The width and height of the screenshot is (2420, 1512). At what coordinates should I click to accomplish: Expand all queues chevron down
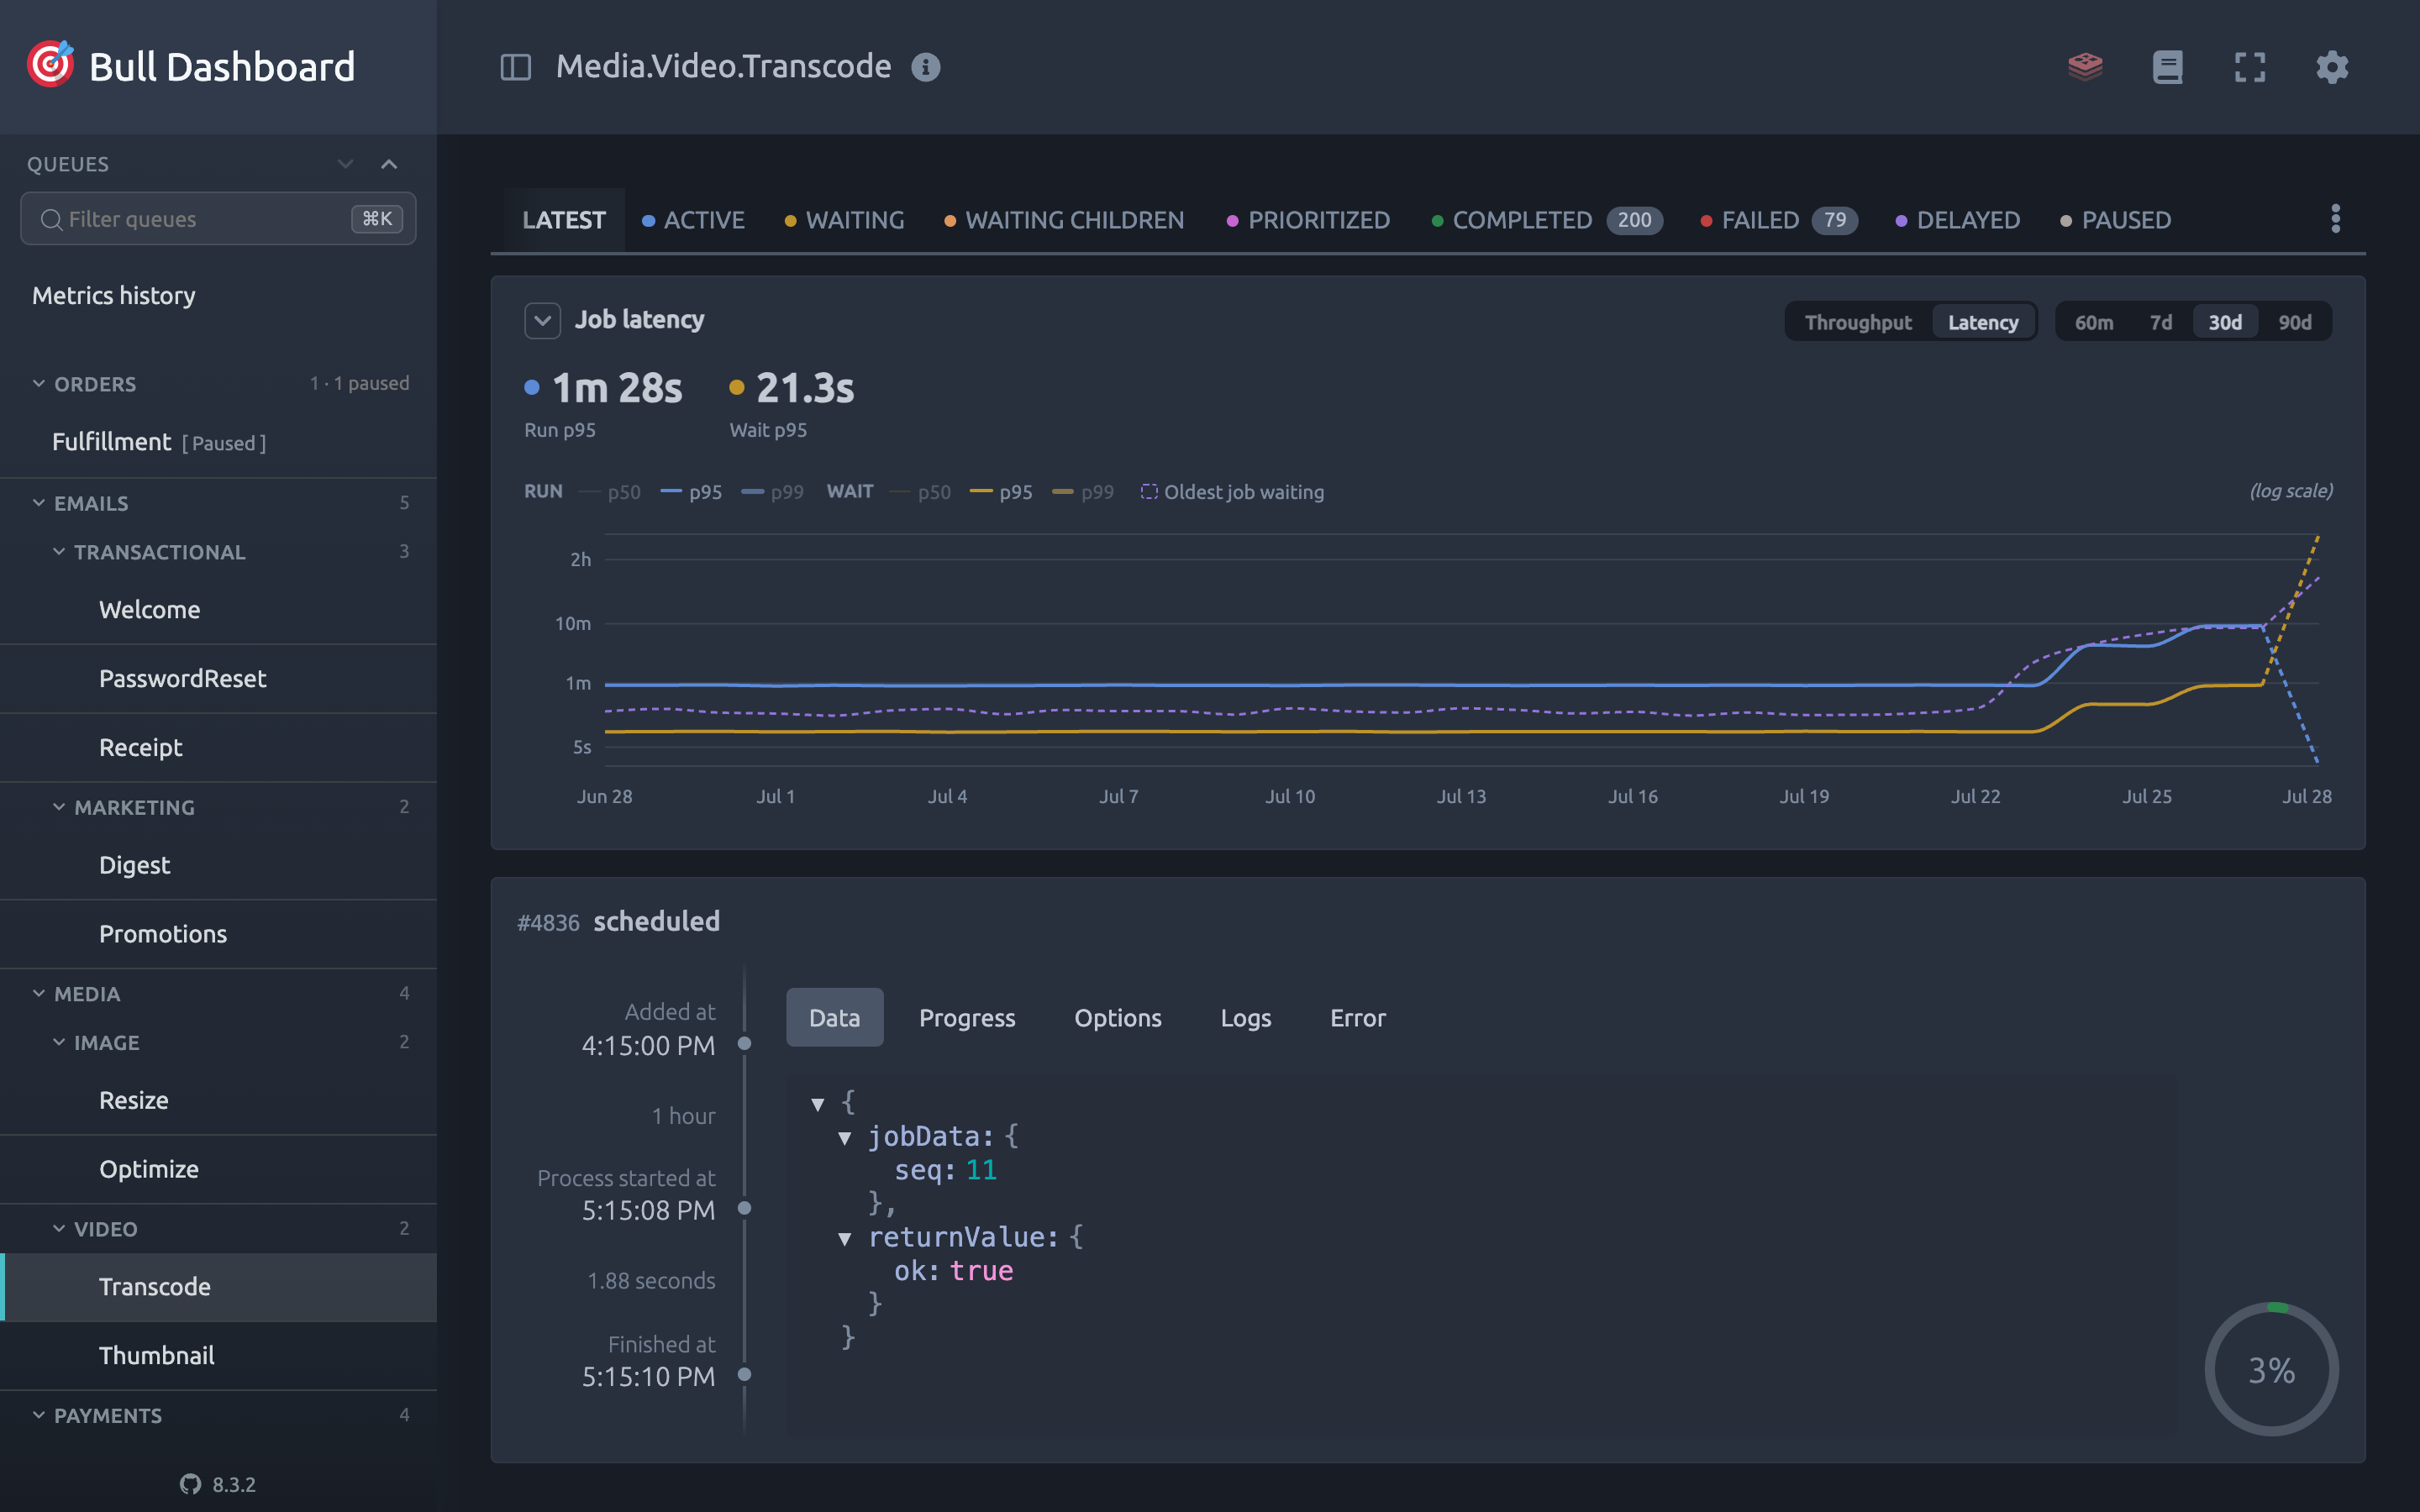(x=345, y=164)
